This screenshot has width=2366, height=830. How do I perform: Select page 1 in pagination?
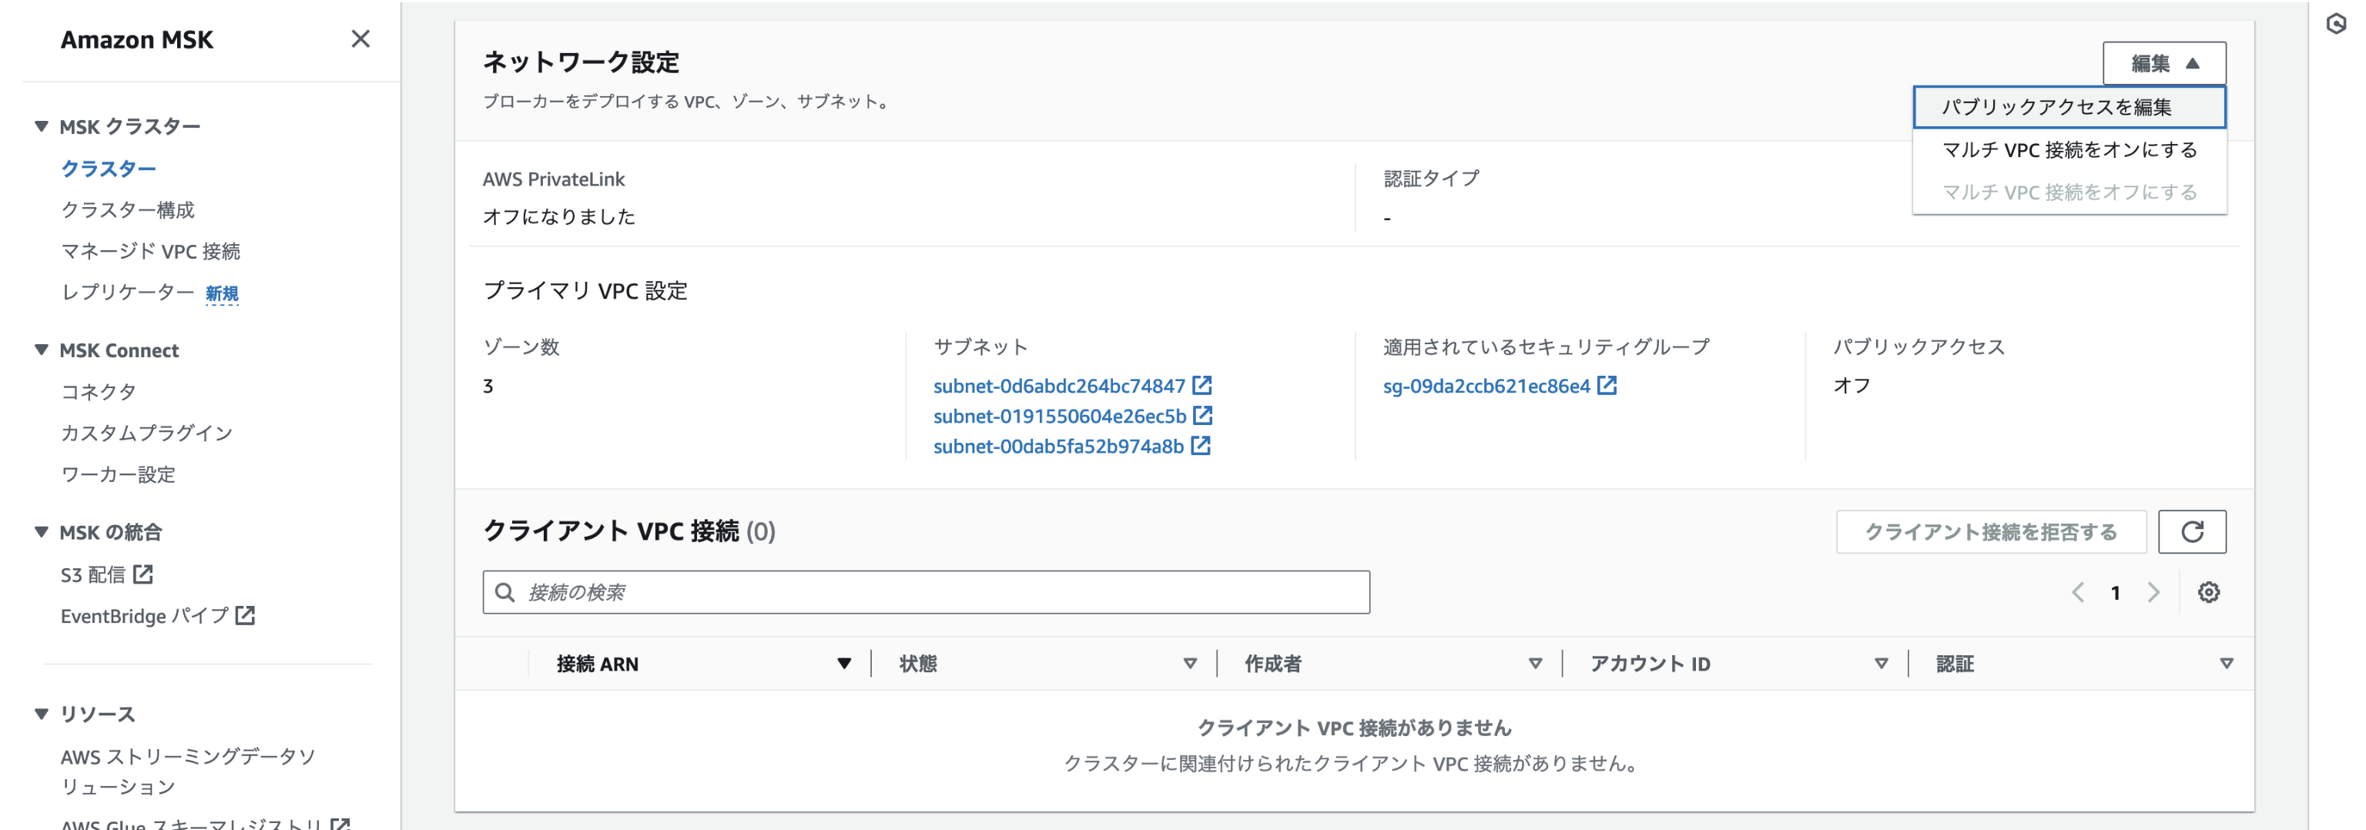tap(2115, 593)
